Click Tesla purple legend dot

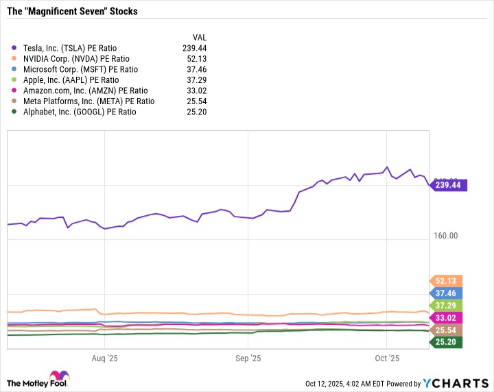pos(15,49)
